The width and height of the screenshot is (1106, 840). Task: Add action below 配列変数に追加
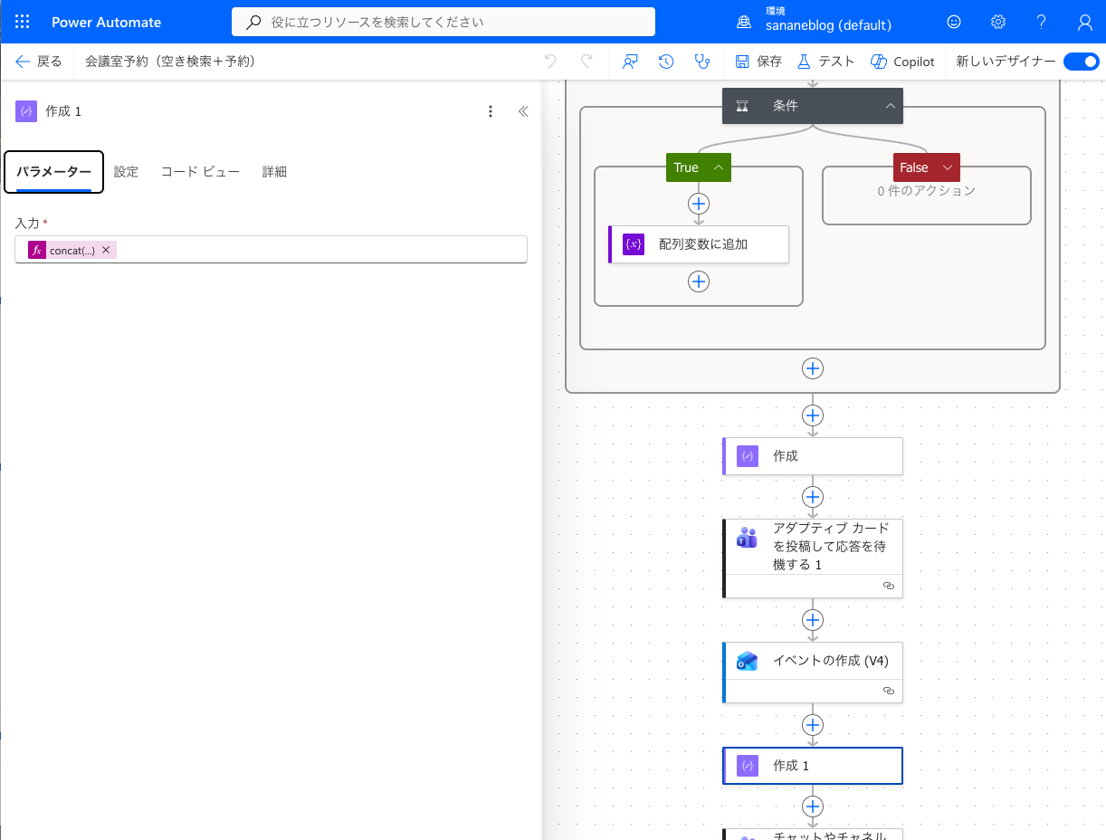click(x=699, y=282)
